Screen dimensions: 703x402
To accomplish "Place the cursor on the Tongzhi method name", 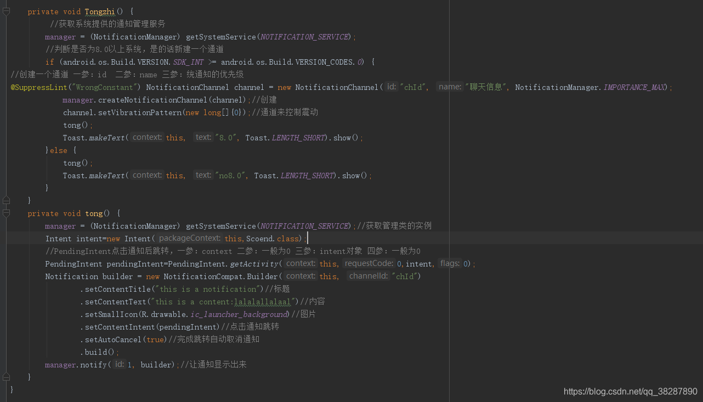I will [x=100, y=12].
